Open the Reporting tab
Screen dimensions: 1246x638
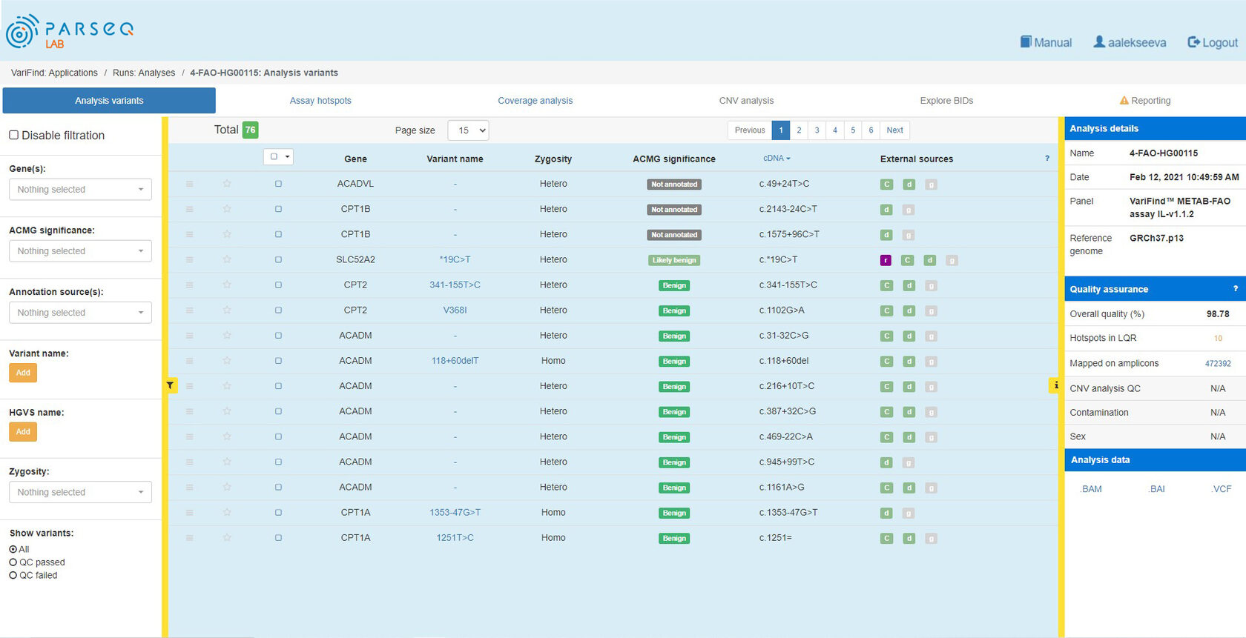click(x=1145, y=101)
